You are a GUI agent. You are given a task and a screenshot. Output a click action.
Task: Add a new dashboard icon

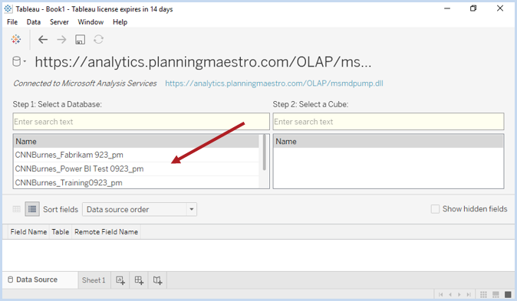139,280
